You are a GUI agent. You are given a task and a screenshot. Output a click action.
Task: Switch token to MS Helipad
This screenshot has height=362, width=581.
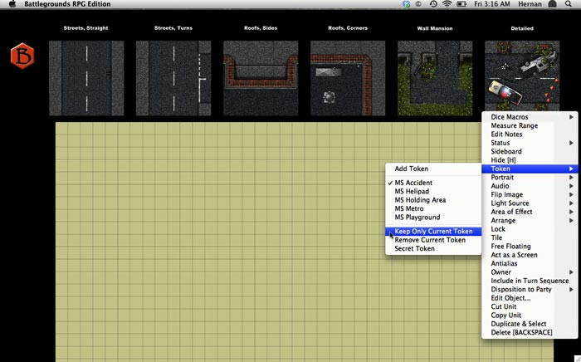click(433, 191)
